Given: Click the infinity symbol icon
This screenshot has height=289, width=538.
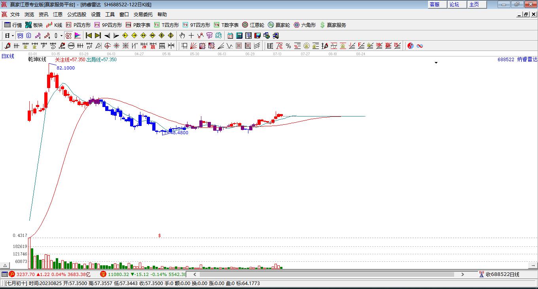Looking at the screenshot, I should coord(420,46).
